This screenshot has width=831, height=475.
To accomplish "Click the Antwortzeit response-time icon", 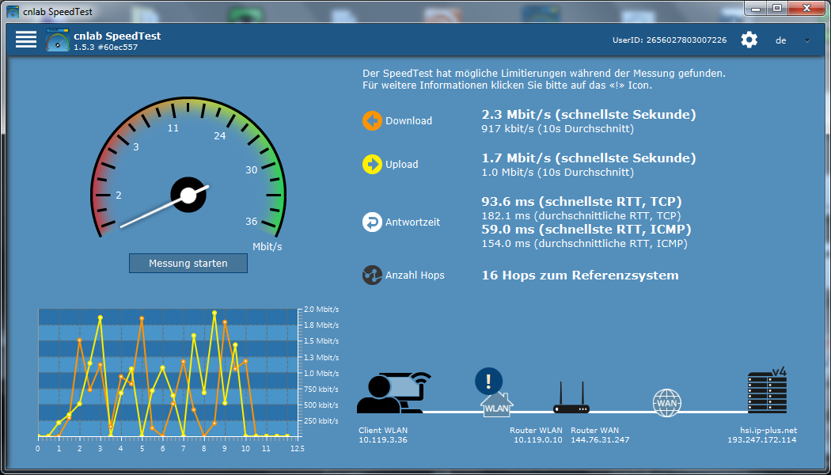I will [372, 222].
